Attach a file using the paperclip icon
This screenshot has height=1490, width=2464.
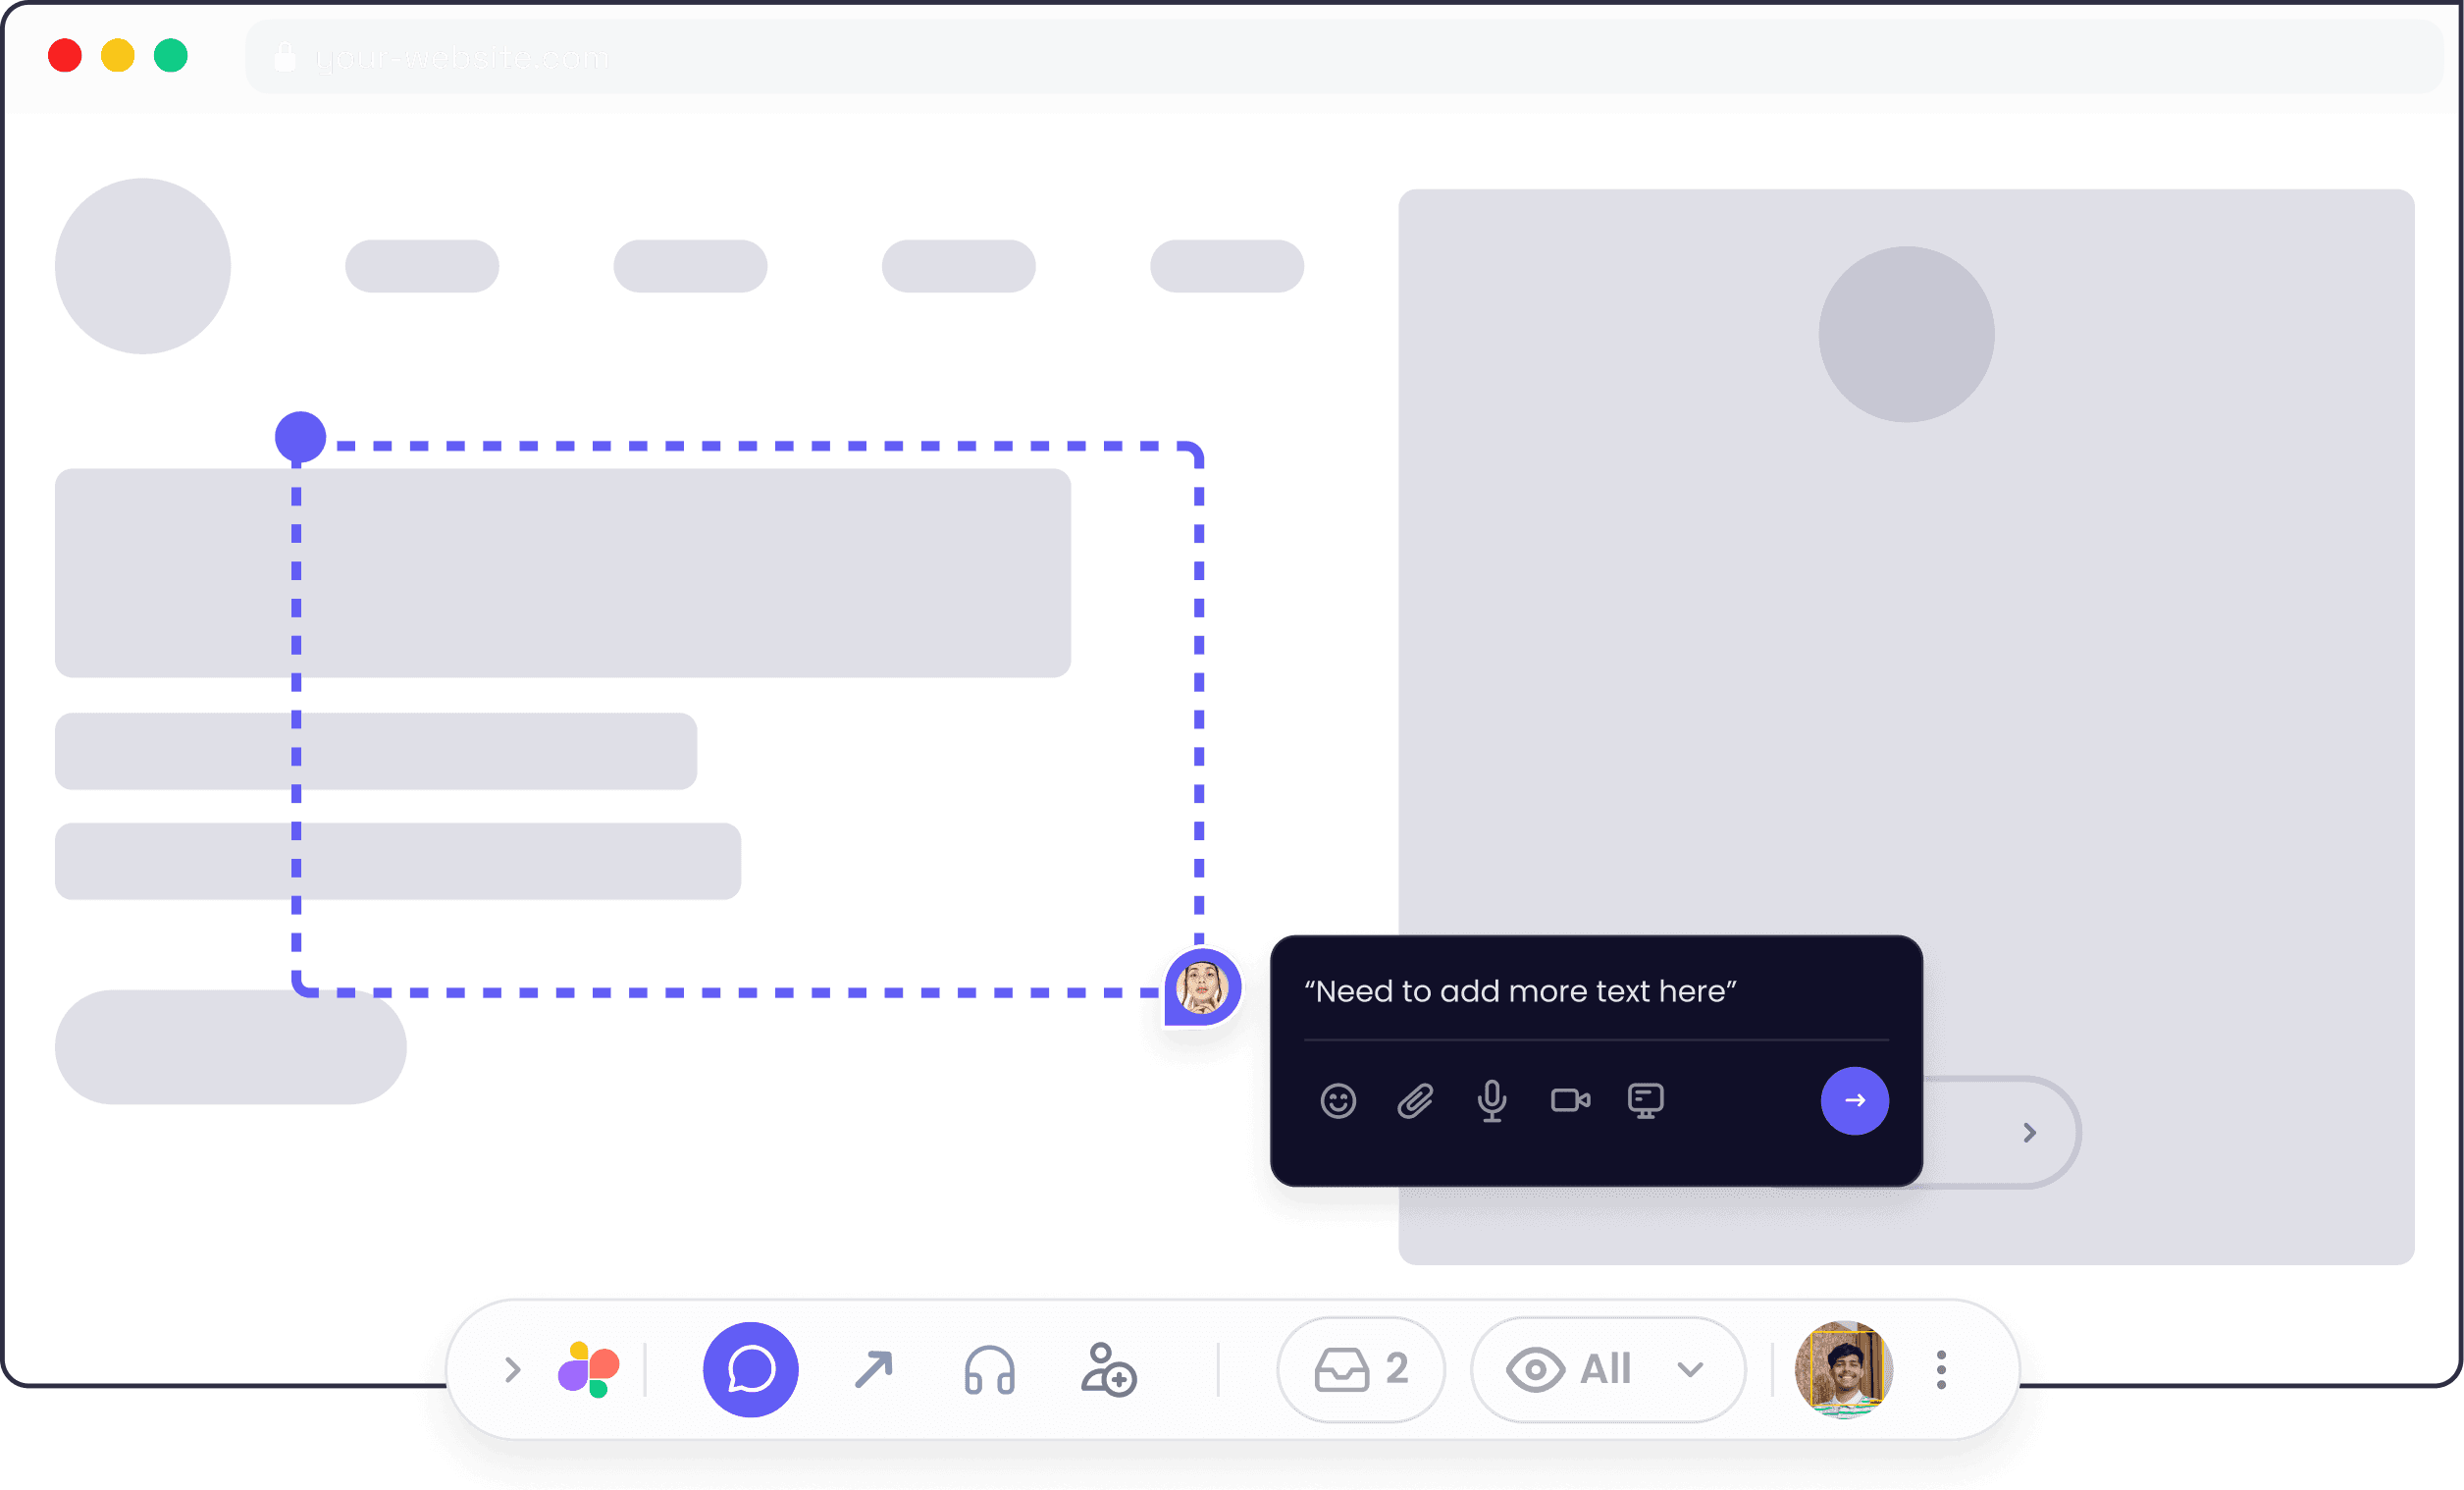[1415, 1101]
